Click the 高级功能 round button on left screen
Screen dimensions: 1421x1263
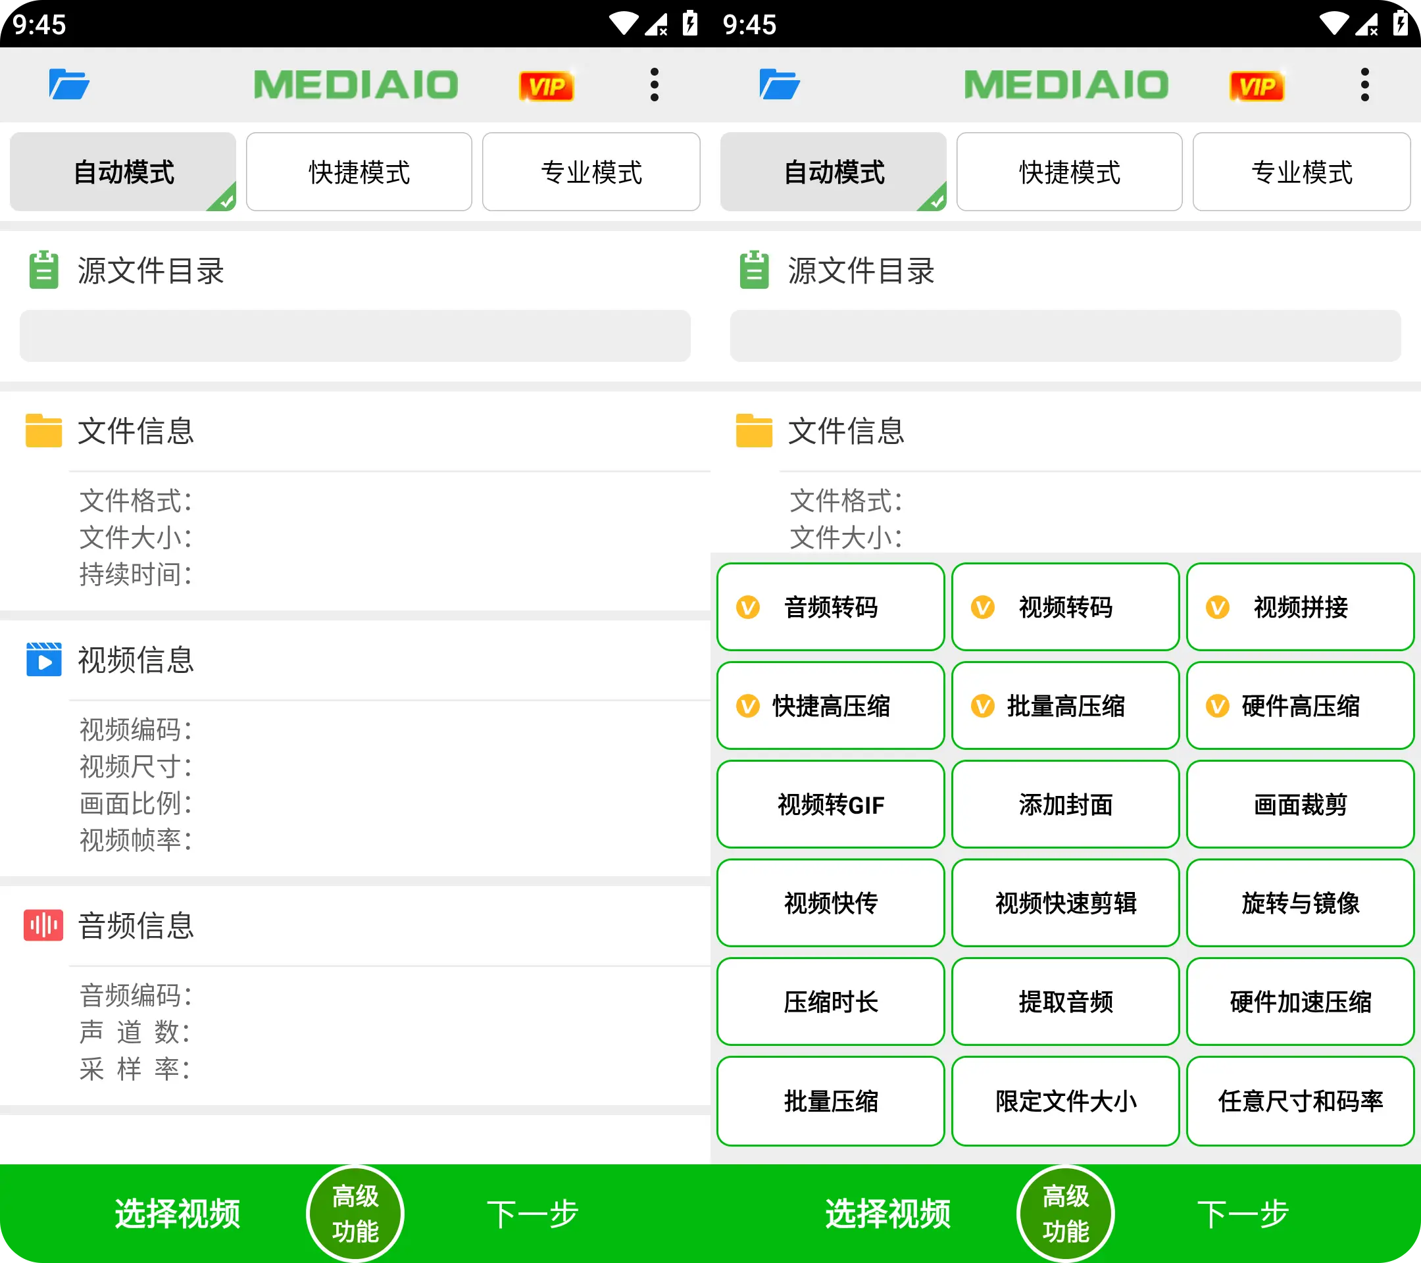(x=355, y=1214)
